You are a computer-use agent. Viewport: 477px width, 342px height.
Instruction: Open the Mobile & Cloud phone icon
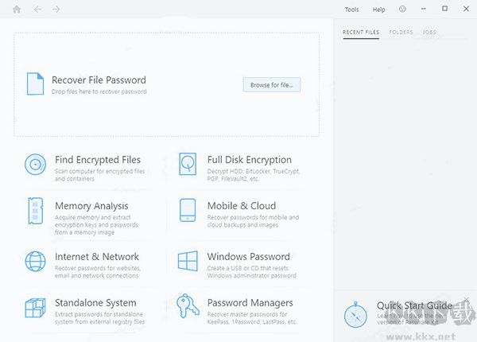coord(188,211)
